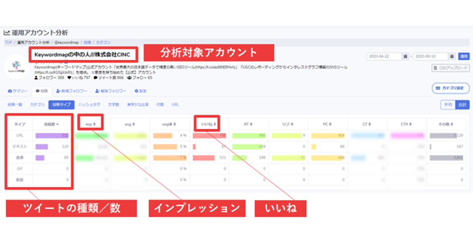Select the 投稿一覧 sub-tab
The image size is (473, 248).
click(x=15, y=105)
